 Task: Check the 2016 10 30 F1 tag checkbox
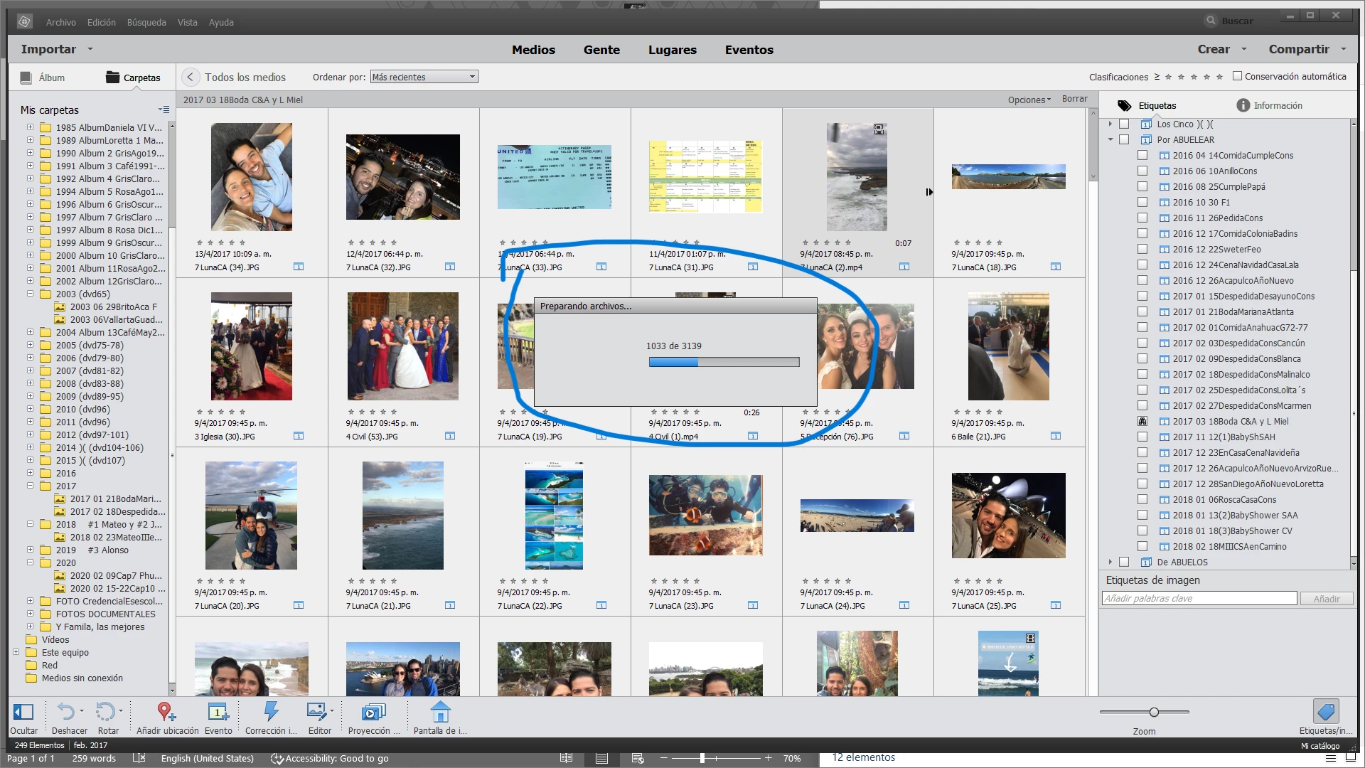click(x=1142, y=202)
